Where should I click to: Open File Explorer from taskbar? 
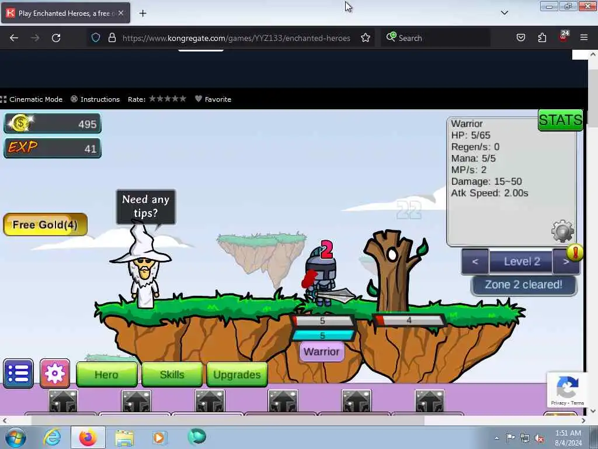(x=124, y=437)
